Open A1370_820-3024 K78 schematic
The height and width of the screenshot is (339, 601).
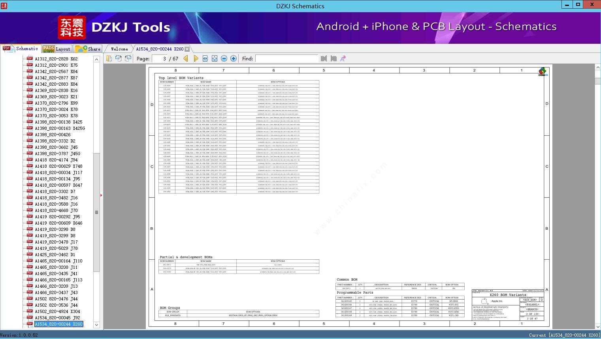point(56,109)
